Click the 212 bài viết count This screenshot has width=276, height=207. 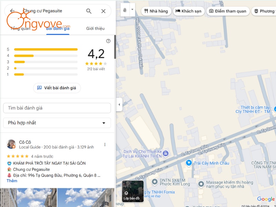tap(96, 69)
